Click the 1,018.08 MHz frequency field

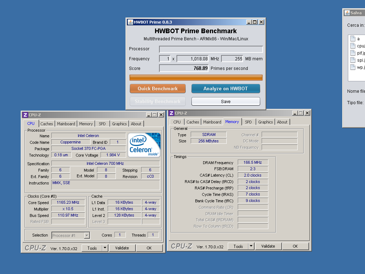point(192,59)
